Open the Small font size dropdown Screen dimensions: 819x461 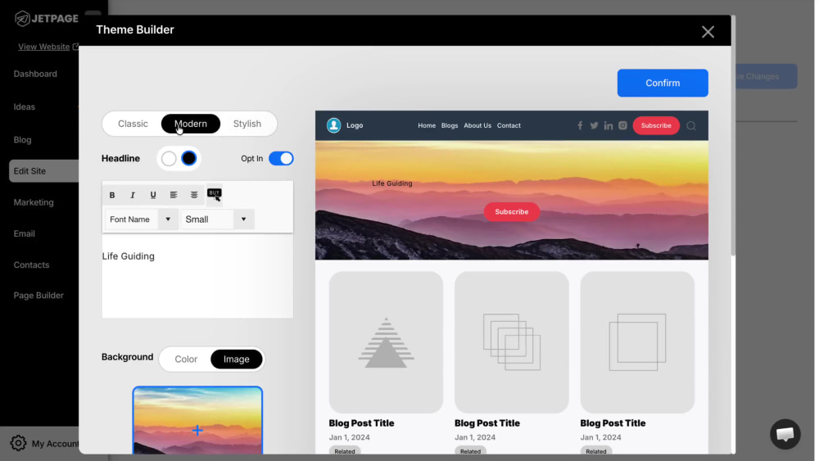[217, 219]
